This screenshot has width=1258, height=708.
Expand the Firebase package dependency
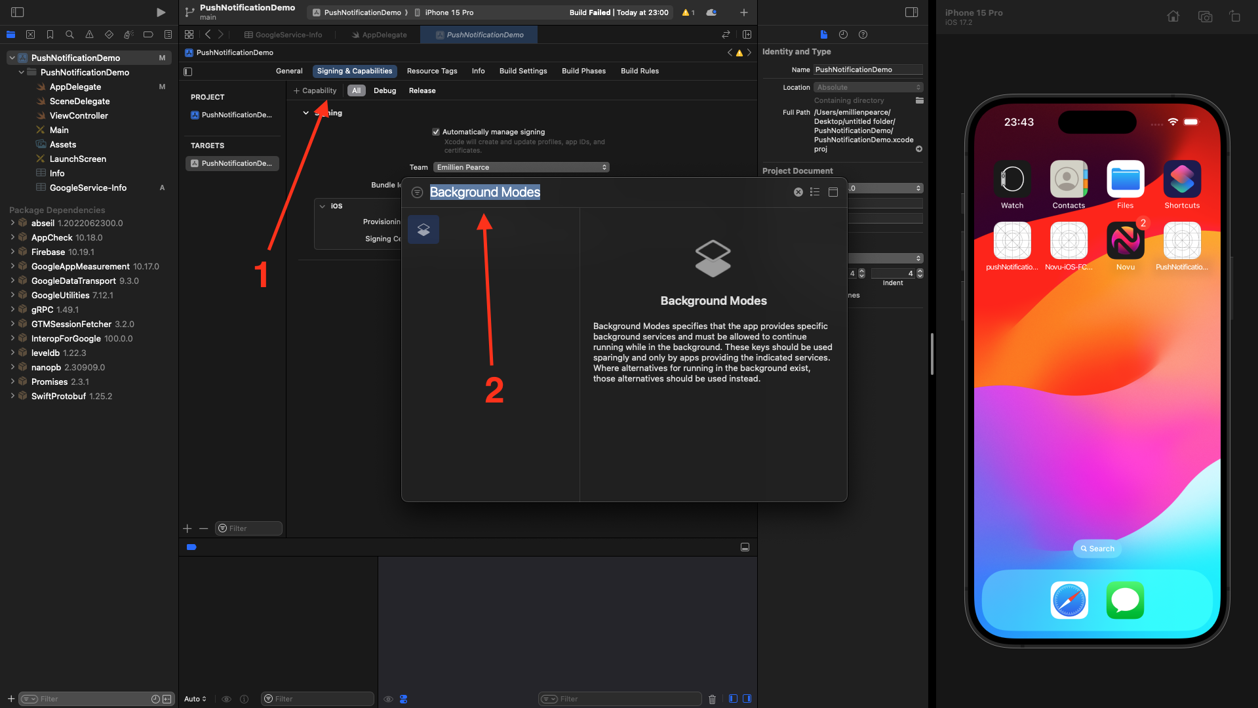(12, 252)
